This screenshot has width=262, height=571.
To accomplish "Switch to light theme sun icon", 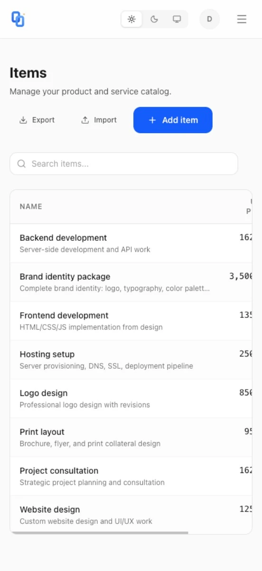I will [x=131, y=20].
